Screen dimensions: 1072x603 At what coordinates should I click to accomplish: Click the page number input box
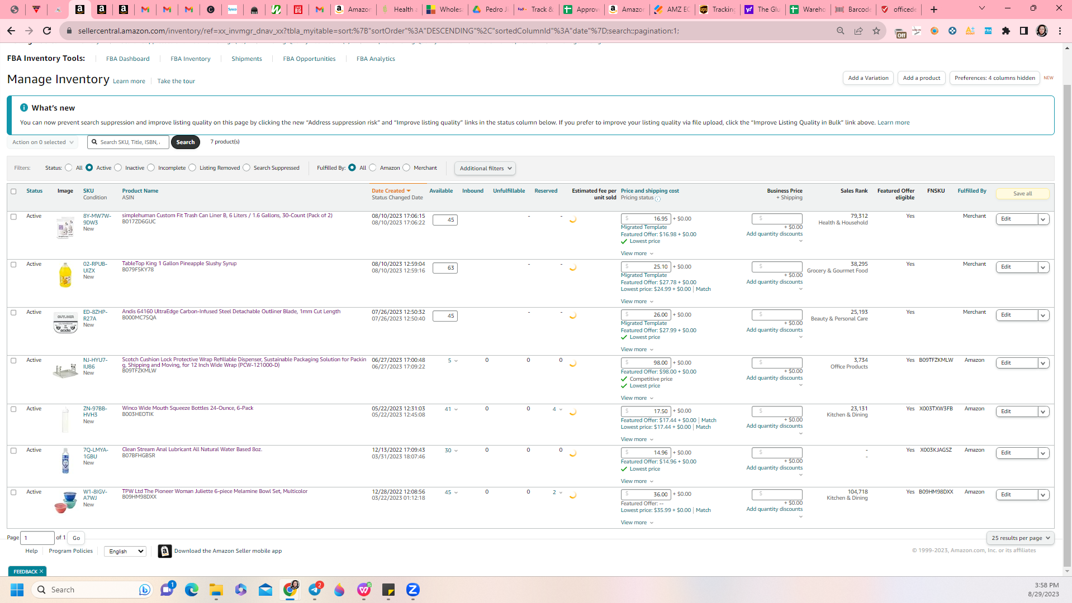(x=37, y=538)
